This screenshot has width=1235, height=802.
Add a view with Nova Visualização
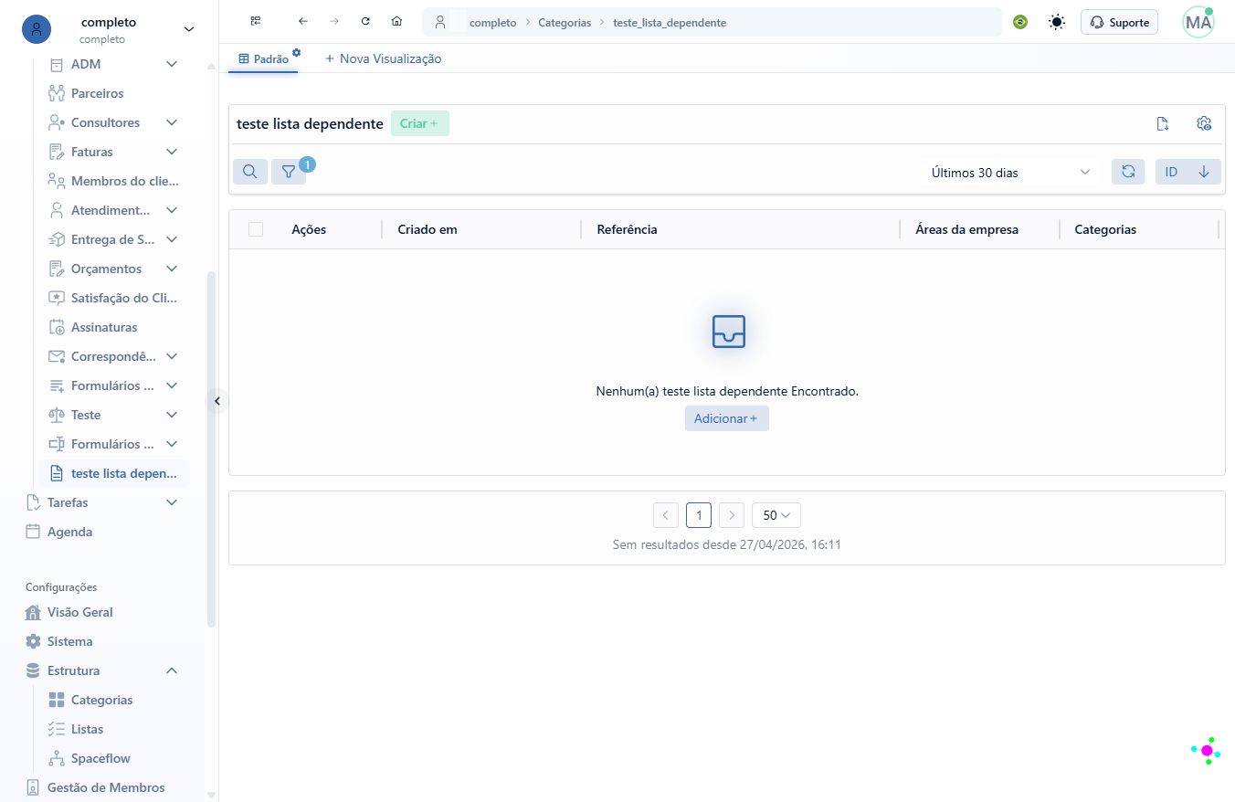[x=383, y=58]
